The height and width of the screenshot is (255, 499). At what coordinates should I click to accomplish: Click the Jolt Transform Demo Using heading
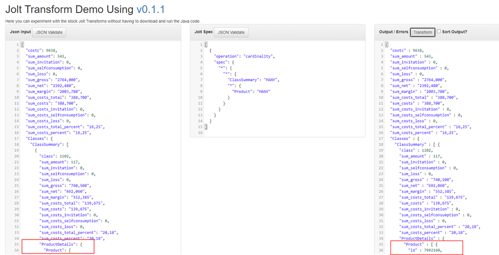[x=69, y=9]
